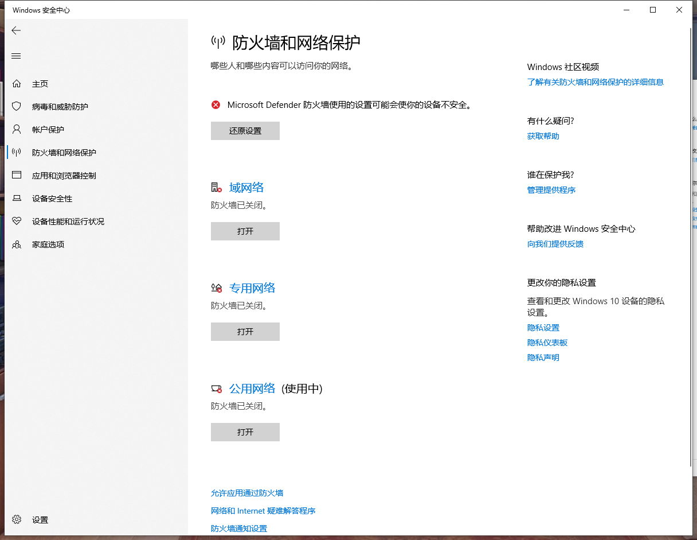打开"家庭选项"侧边栏图标
The height and width of the screenshot is (540, 697).
point(16,244)
